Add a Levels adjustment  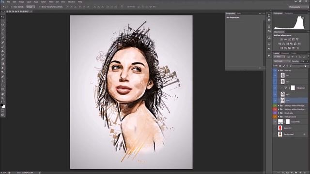pyautogui.click(x=285, y=40)
